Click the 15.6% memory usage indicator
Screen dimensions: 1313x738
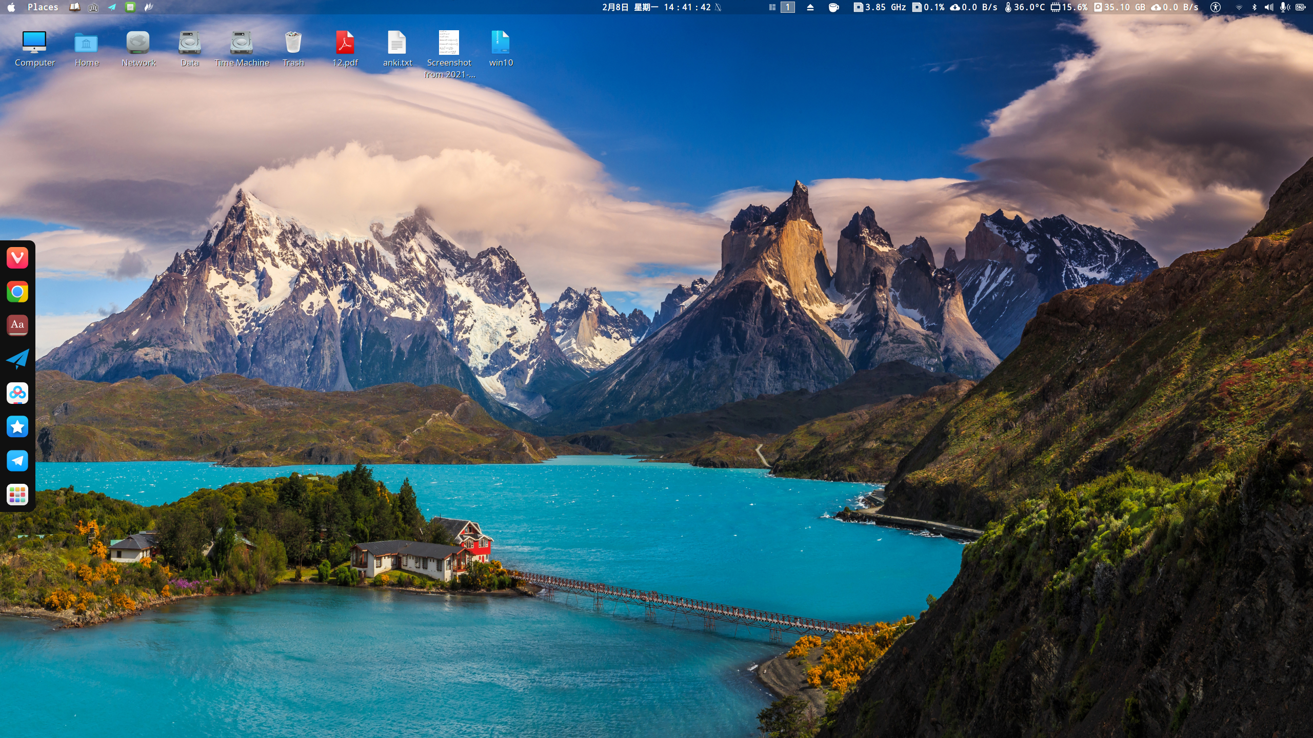1069,7
